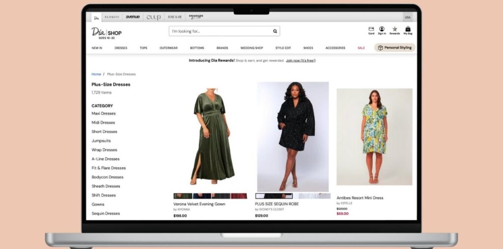Select Jumpsuits category
The height and width of the screenshot is (249, 503).
point(101,141)
